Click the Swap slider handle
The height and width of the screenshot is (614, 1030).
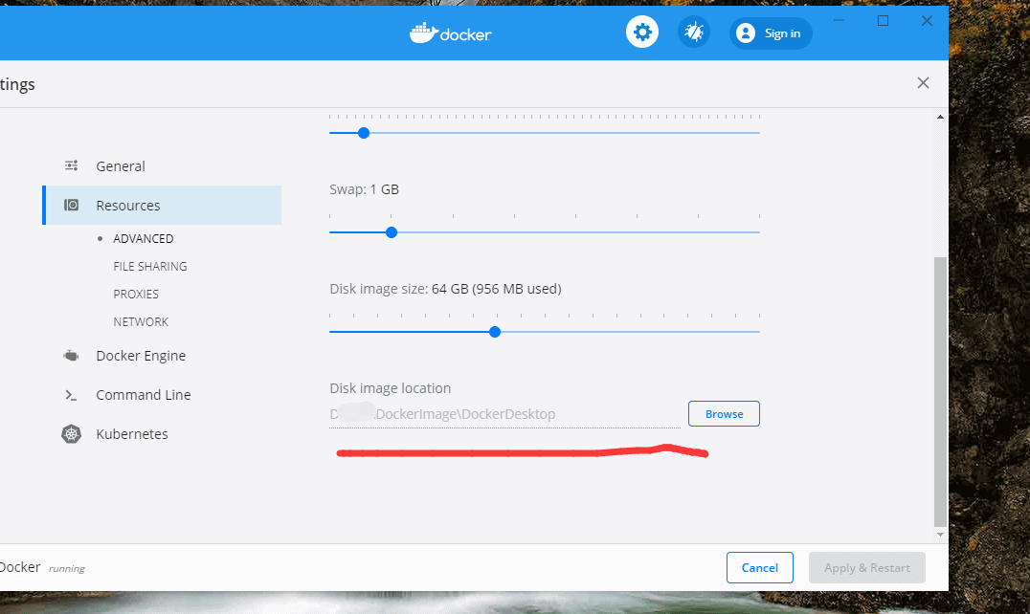[x=392, y=232]
